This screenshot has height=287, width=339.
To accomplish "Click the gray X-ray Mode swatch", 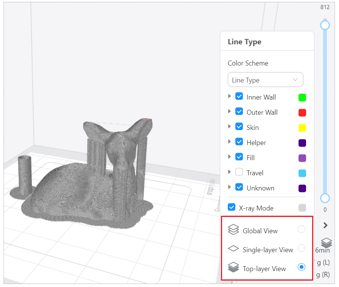I will click(302, 207).
